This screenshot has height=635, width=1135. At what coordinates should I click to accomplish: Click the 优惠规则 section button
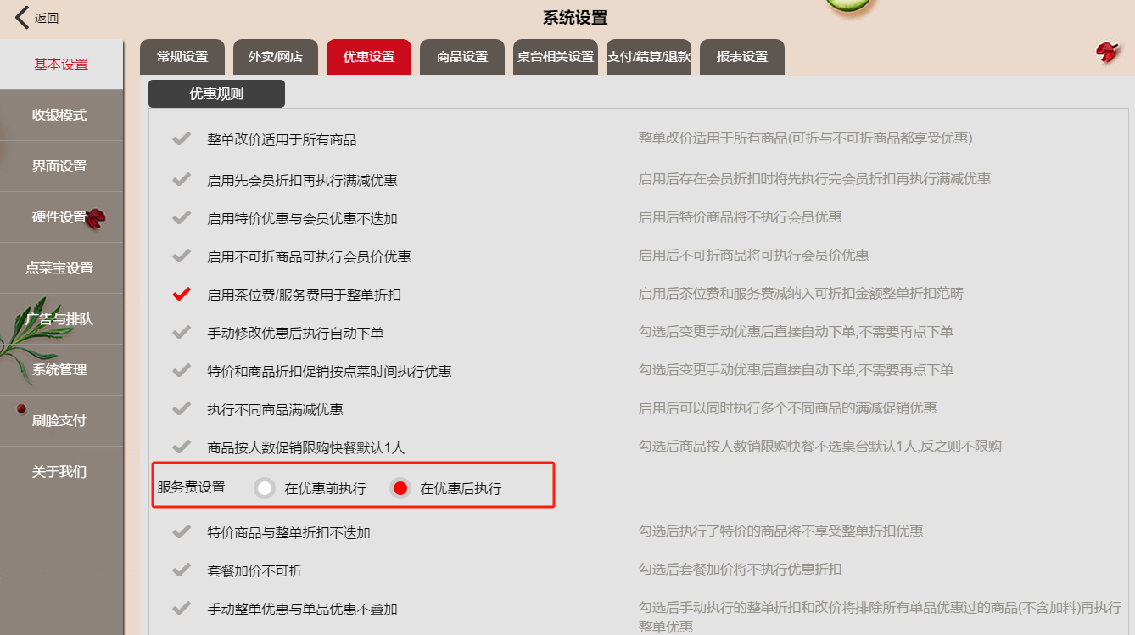coord(216,94)
